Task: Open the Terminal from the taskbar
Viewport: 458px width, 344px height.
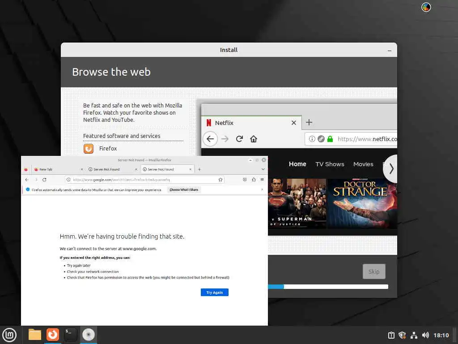Action: click(x=70, y=335)
